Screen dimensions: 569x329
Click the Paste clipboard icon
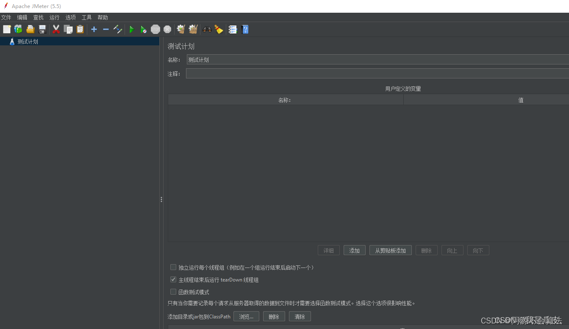click(x=80, y=29)
